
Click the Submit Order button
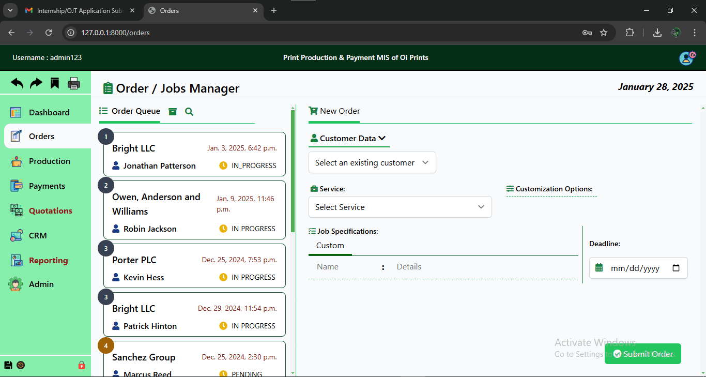click(x=643, y=354)
